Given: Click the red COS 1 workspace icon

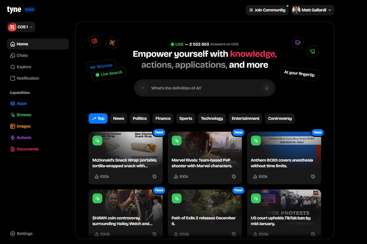Looking at the screenshot, I should point(12,27).
